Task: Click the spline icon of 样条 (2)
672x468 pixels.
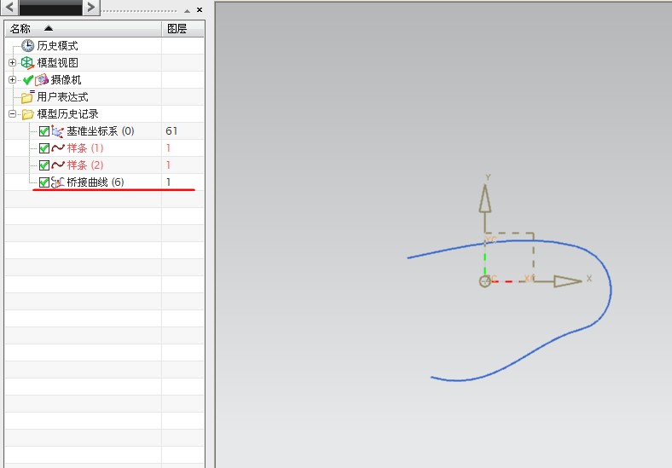Action: point(58,165)
